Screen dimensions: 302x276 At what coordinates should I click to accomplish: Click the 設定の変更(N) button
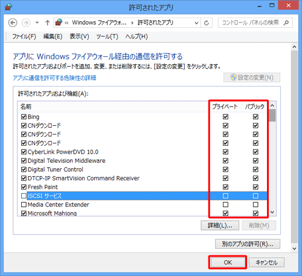click(252, 77)
